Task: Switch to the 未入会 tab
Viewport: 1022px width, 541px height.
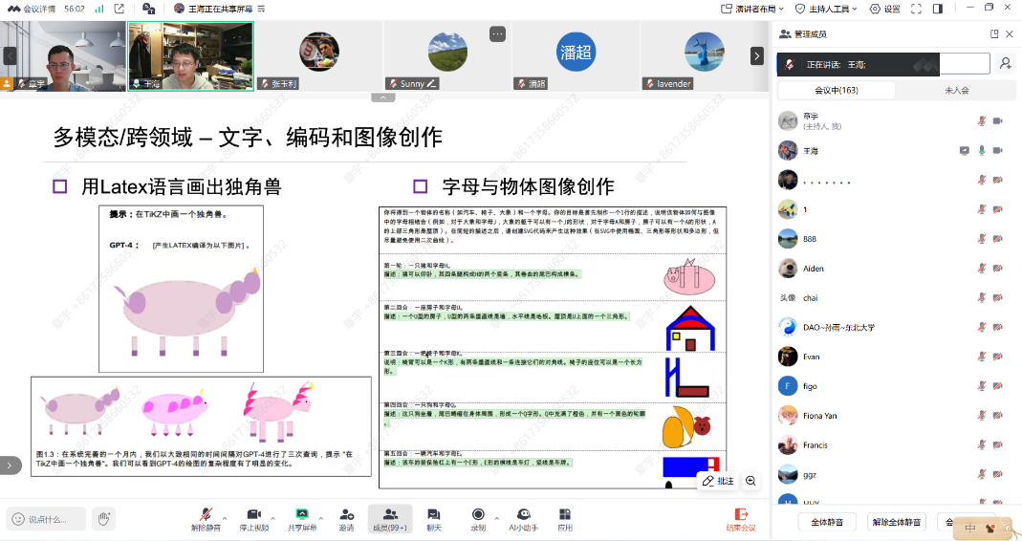Action: coord(956,90)
